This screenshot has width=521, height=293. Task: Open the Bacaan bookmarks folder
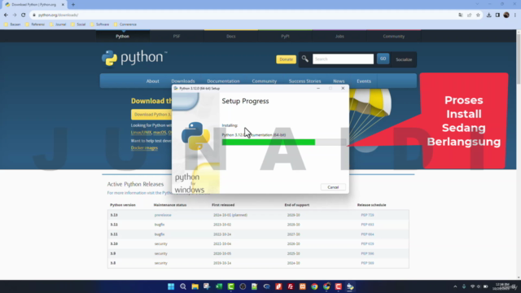(x=13, y=24)
